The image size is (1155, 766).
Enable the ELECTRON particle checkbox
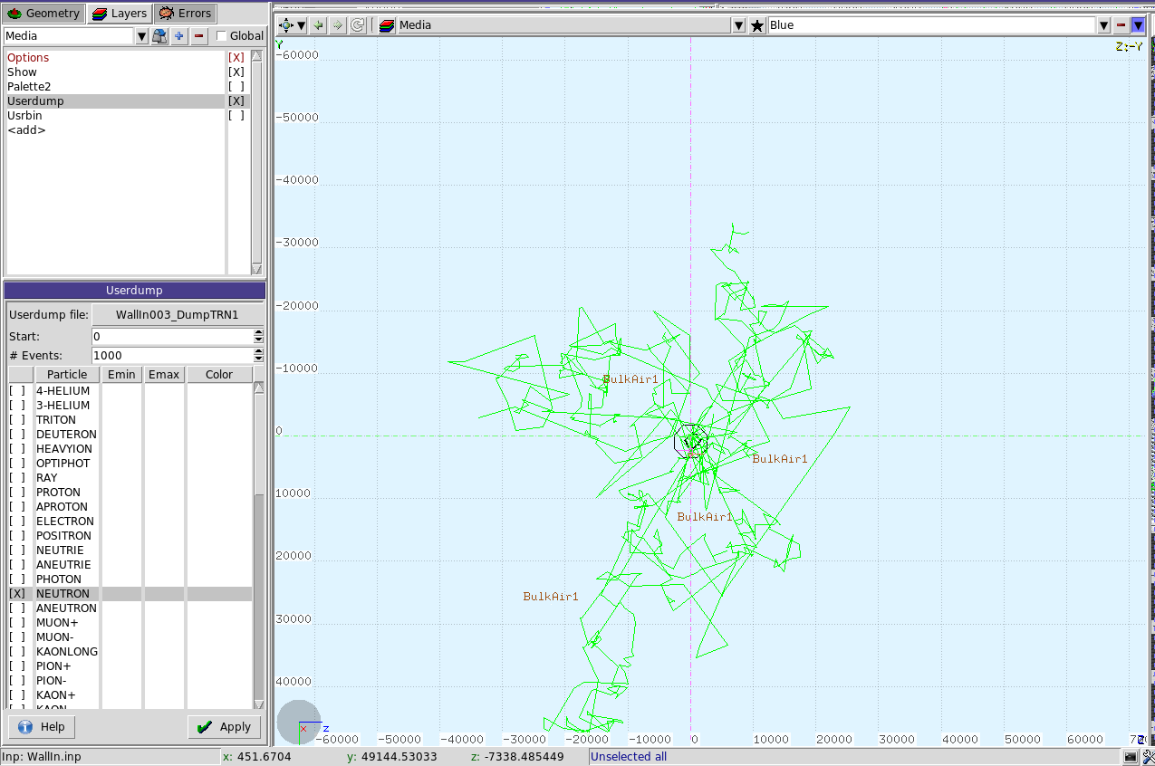click(x=18, y=522)
